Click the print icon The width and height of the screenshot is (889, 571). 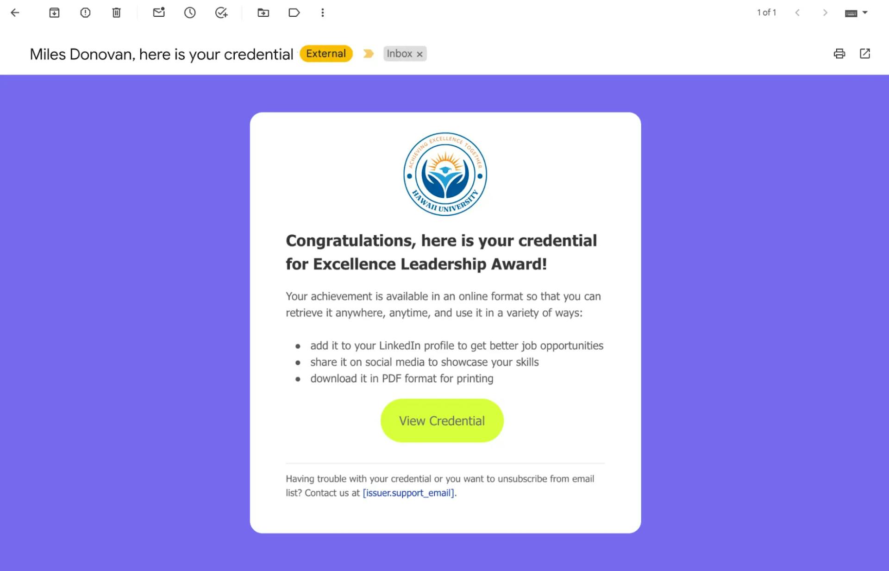click(x=839, y=53)
